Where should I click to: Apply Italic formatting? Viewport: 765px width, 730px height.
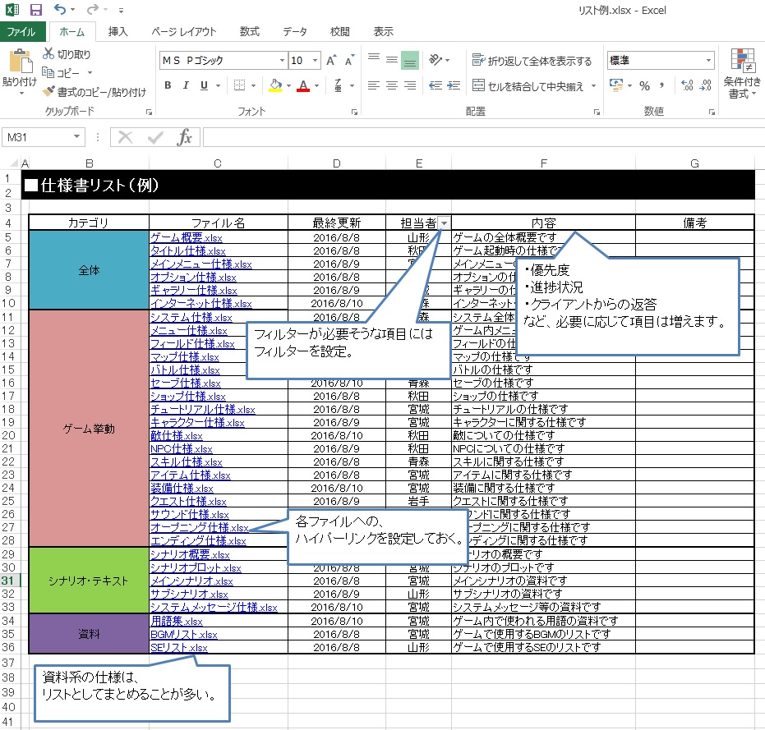[186, 85]
